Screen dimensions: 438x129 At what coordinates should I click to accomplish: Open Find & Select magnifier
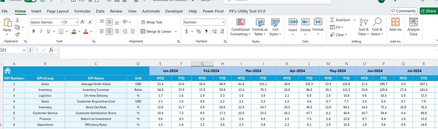[377, 27]
